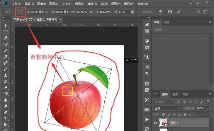Click the search magnifier in options bar
214x131 pixels.
(x=198, y=12)
